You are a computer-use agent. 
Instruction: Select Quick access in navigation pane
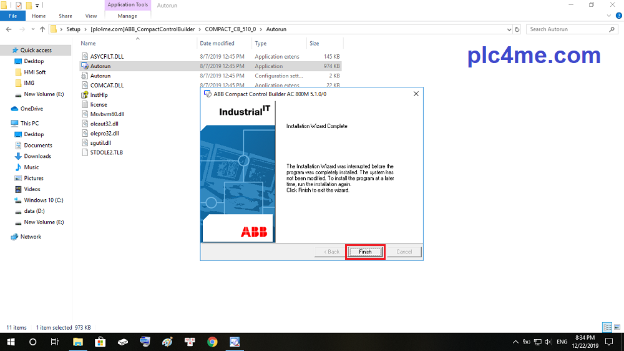tap(36, 50)
